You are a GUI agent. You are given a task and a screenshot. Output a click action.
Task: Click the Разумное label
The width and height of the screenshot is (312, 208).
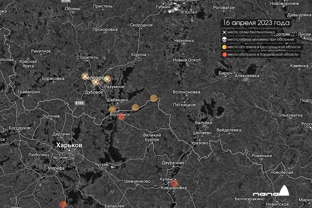[114, 87]
